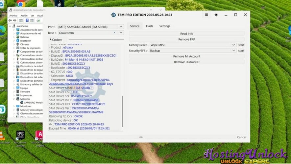The image size is (291, 164).
Task: Click the log panel vertical scrollbar
Action: click(122, 111)
